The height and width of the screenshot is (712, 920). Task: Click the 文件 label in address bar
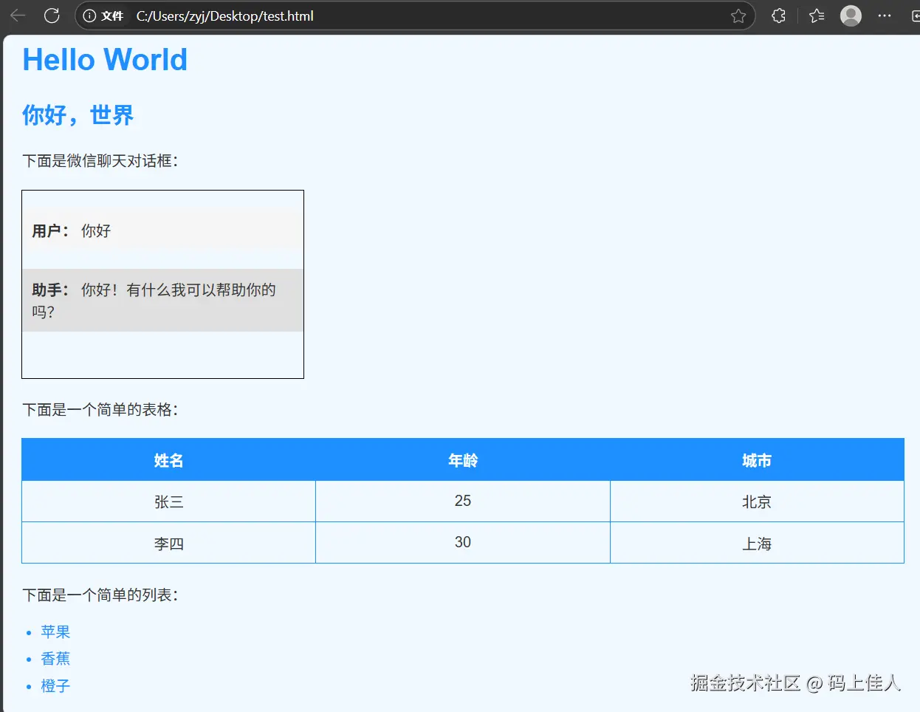112,16
